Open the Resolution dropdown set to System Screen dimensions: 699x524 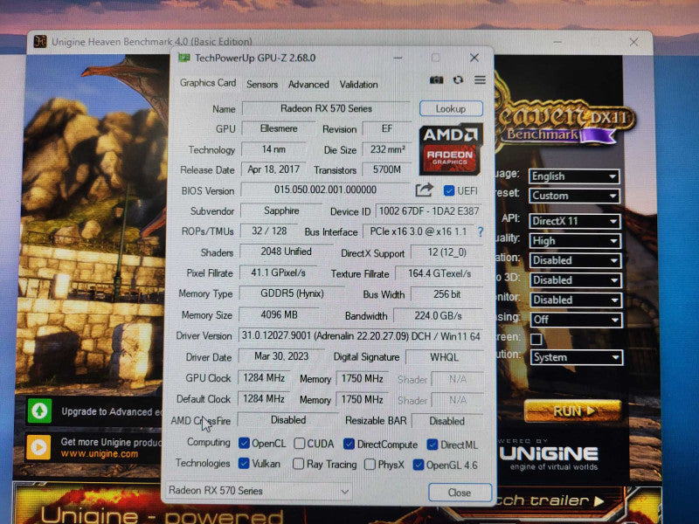coord(577,357)
